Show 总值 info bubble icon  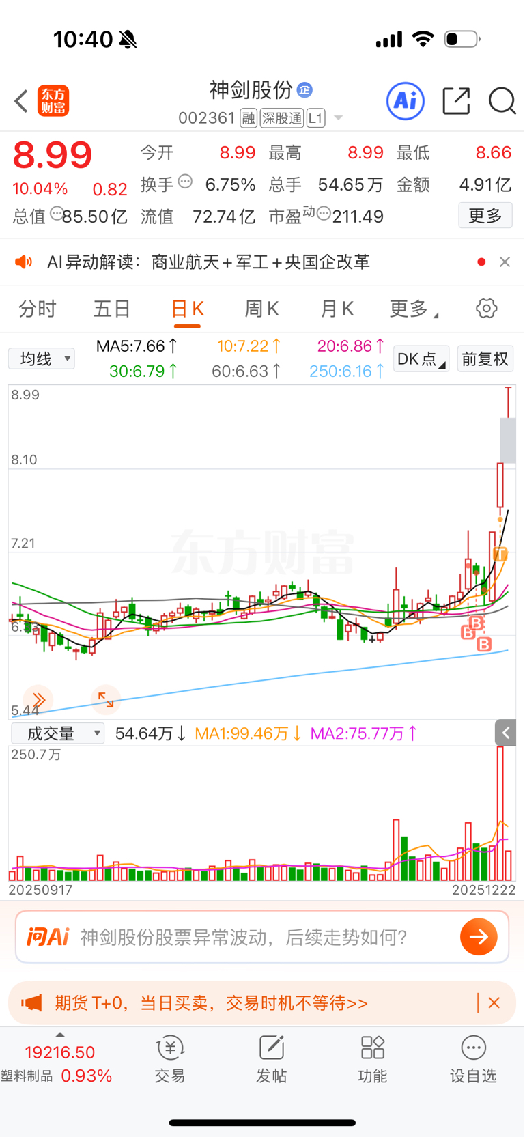pos(57,213)
